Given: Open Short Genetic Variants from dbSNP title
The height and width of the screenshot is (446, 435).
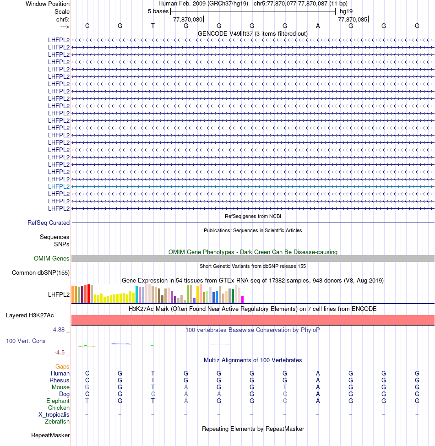Looking at the screenshot, I should 253,266.
